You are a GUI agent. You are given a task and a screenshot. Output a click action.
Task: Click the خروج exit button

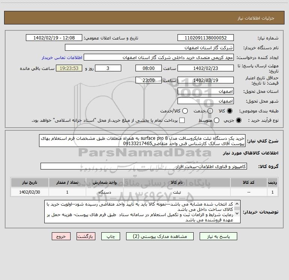[x=61, y=236]
